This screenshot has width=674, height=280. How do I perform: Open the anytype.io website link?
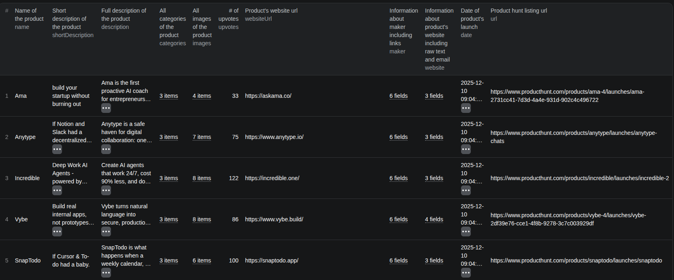274,137
